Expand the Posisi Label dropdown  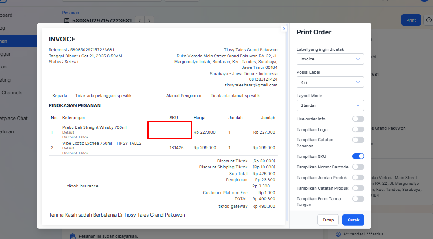pos(330,82)
